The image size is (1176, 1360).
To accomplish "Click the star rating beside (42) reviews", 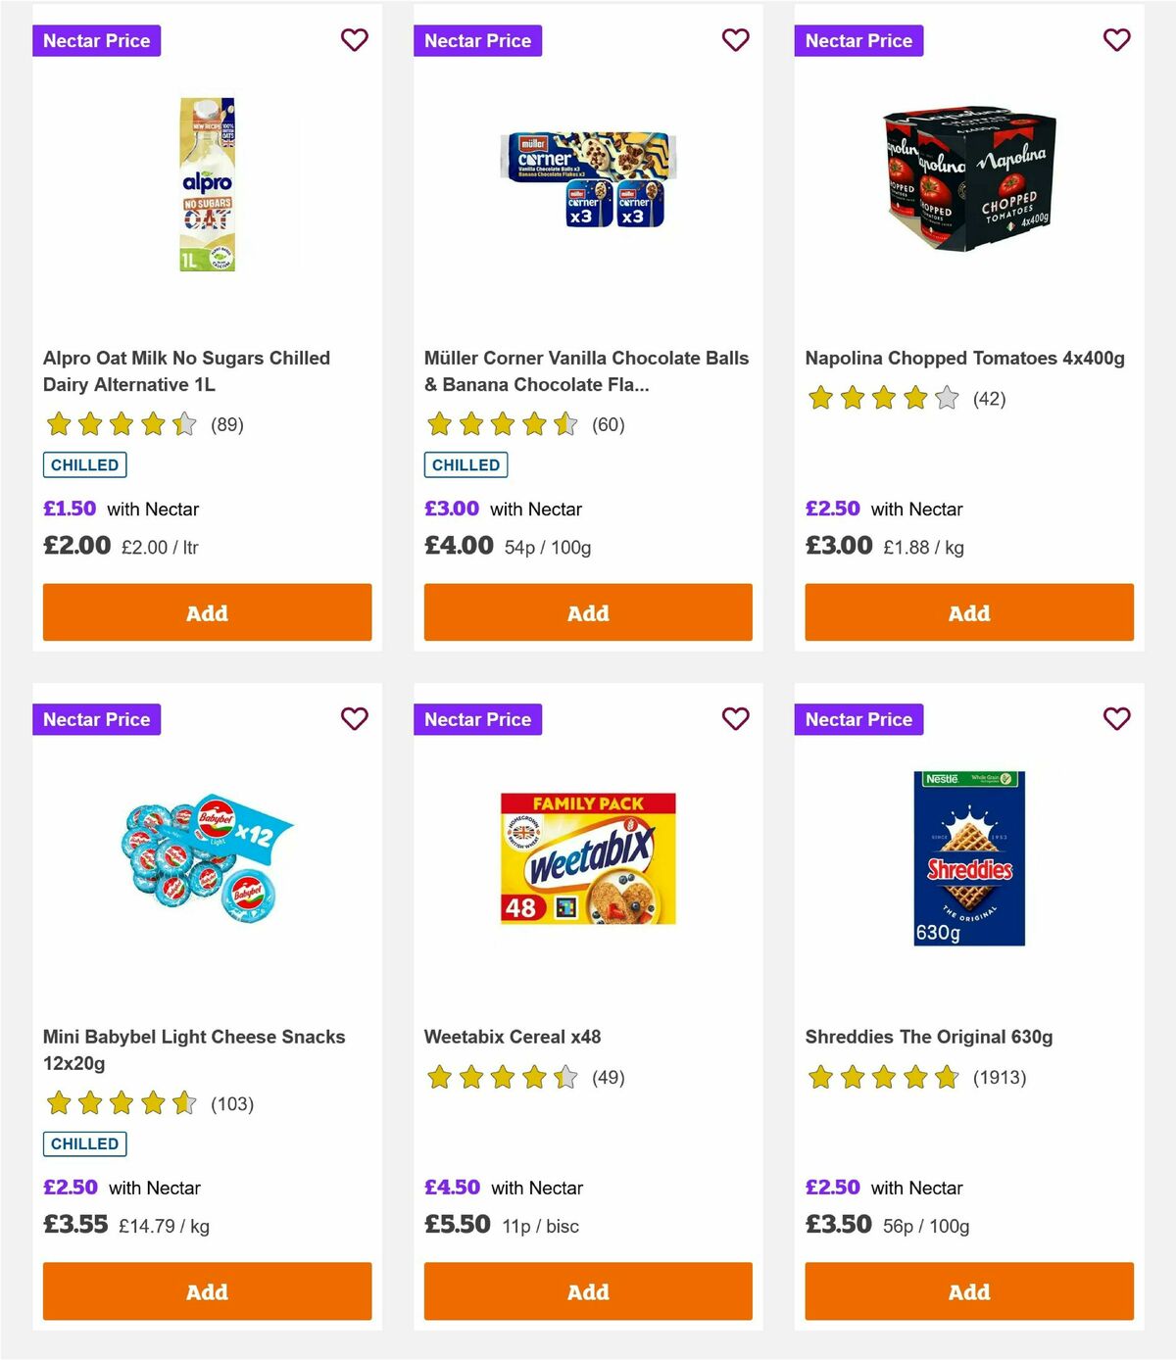I will click(880, 399).
